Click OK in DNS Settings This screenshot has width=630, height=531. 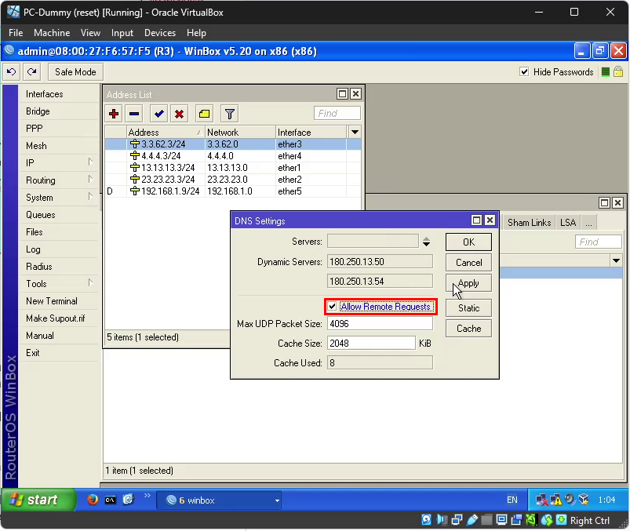point(468,242)
